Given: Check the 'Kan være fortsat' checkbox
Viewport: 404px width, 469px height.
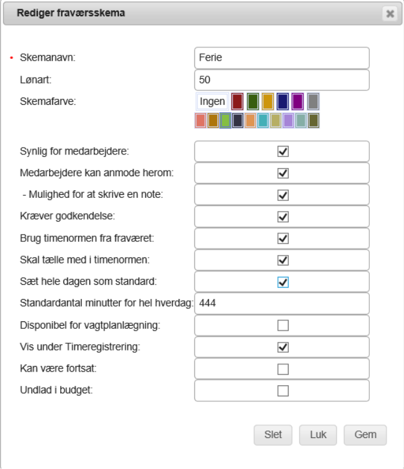Looking at the screenshot, I should click(283, 368).
